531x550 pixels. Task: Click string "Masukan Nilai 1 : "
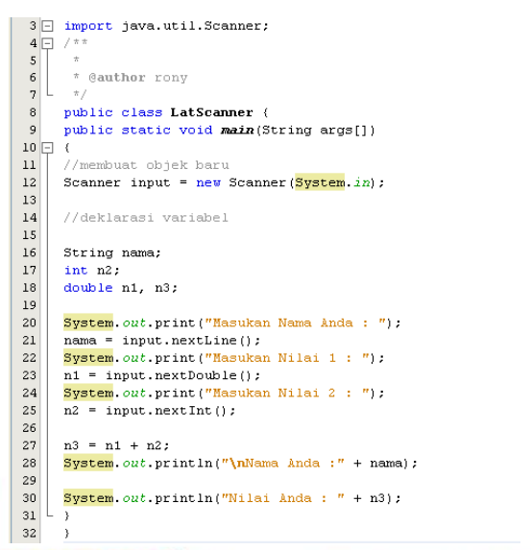point(287,358)
